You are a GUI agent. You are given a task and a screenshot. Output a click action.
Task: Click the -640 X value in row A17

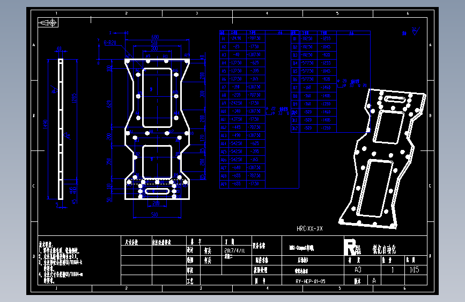coord(237,167)
